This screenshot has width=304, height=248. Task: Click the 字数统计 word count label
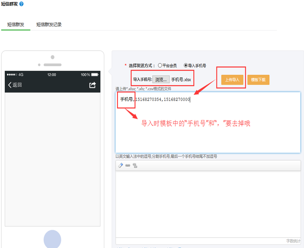tap(293, 241)
